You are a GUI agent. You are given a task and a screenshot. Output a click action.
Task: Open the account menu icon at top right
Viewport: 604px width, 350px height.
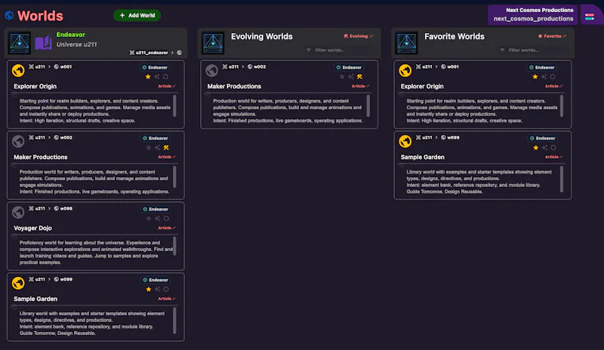590,17
